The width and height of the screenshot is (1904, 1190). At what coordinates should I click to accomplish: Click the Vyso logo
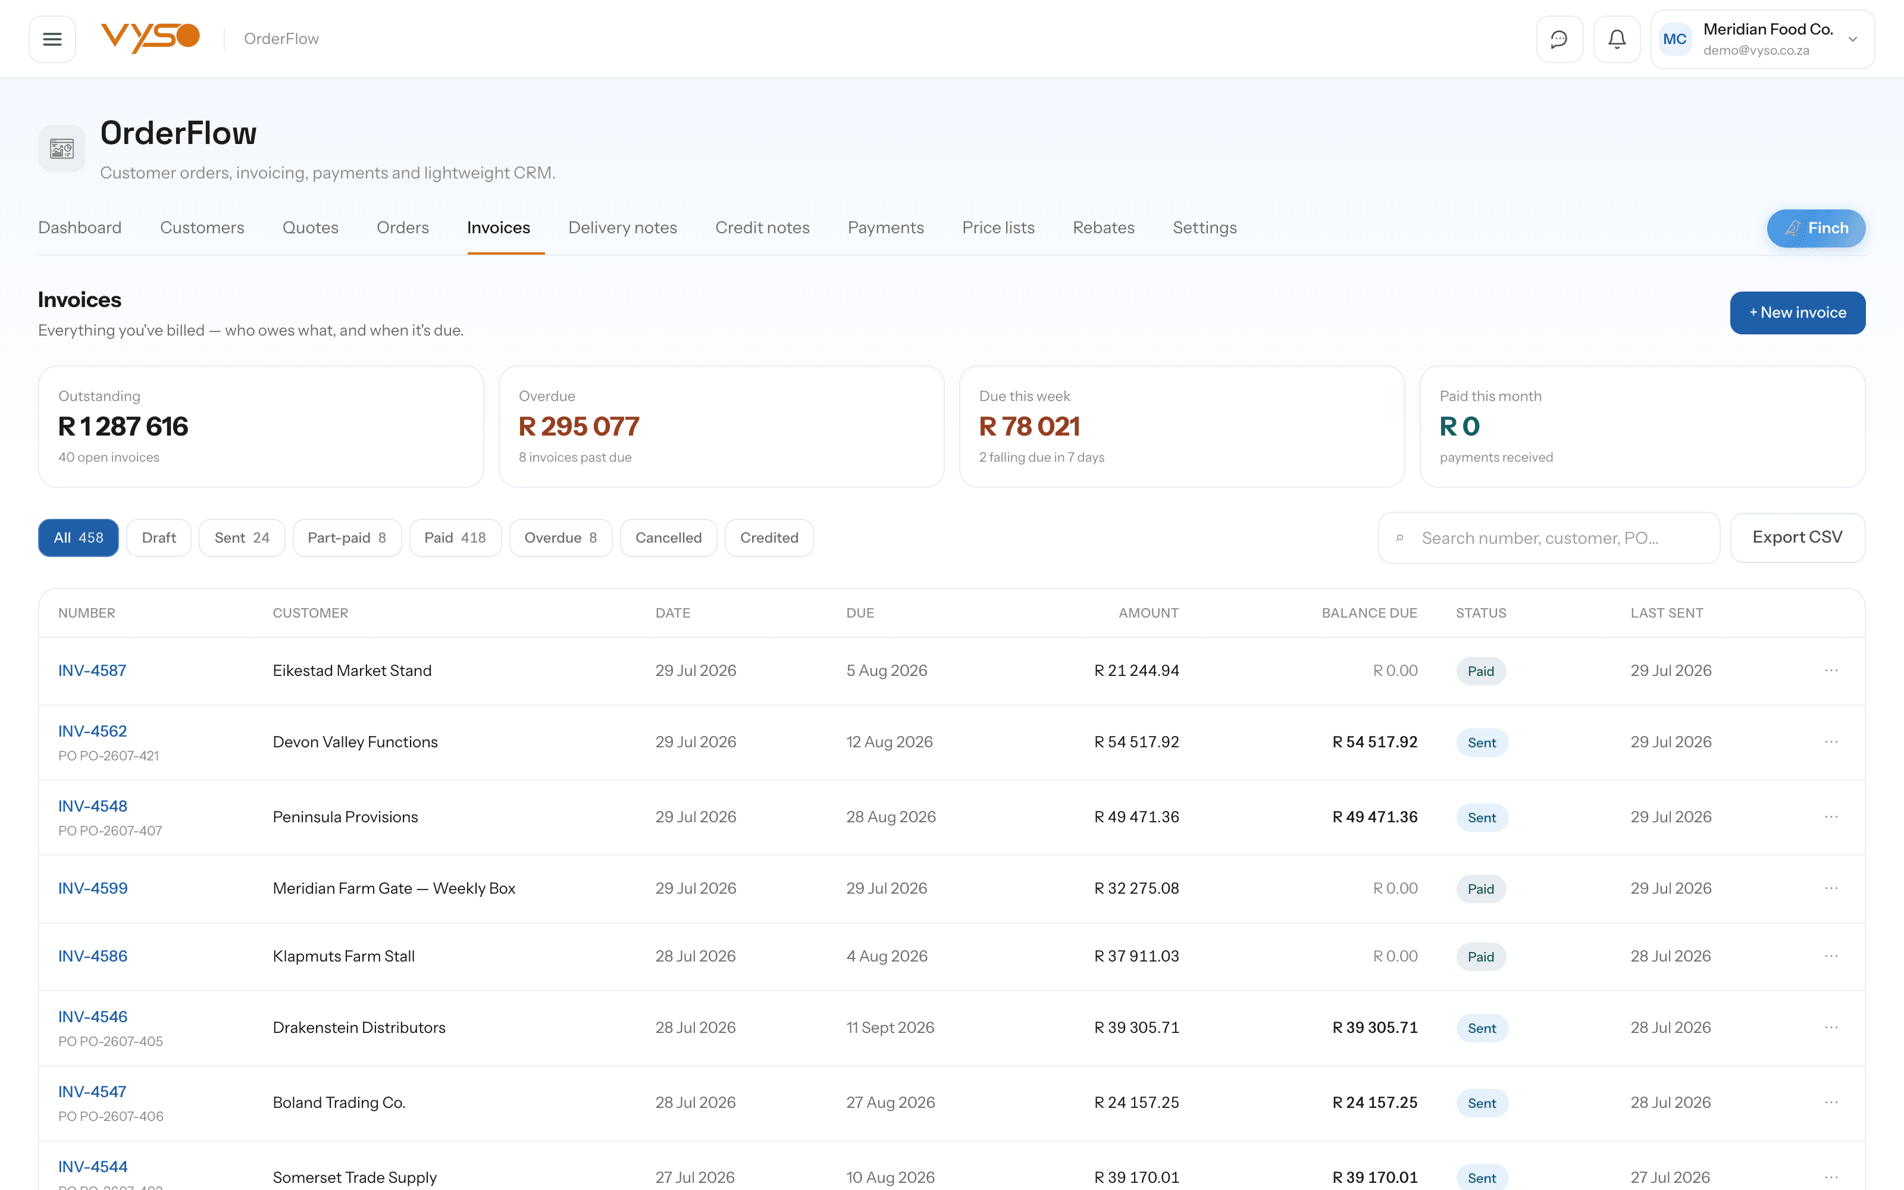(151, 37)
